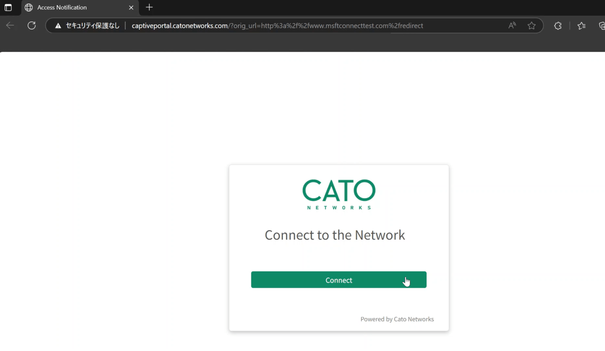Click the security warning triangle icon
The image size is (605, 351).
[58, 26]
